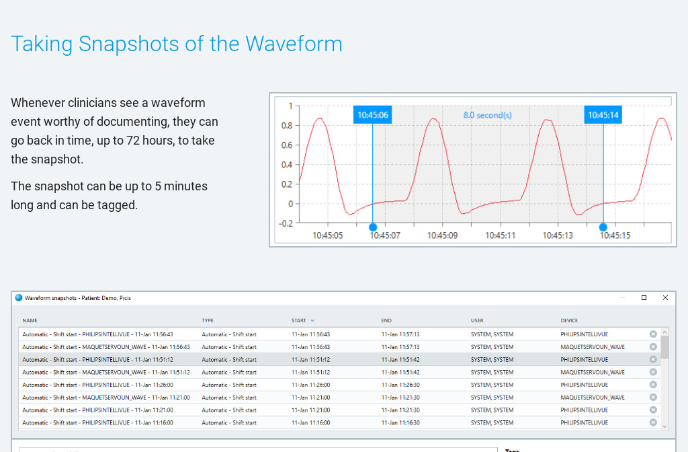This screenshot has height=452, width=688.
Task: Remove the MAQUETSERVOUN_WAVE 11:21:00 snapshot
Action: (x=652, y=398)
